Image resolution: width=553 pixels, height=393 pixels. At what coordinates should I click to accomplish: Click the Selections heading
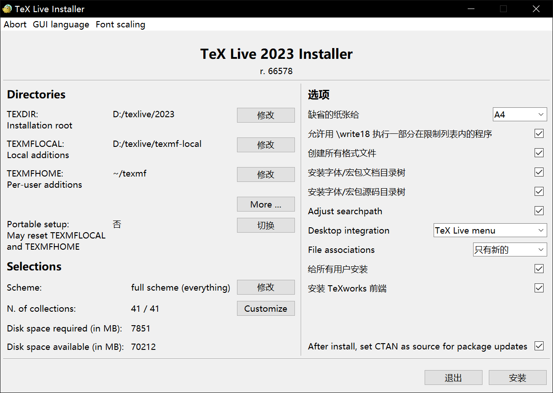point(34,266)
